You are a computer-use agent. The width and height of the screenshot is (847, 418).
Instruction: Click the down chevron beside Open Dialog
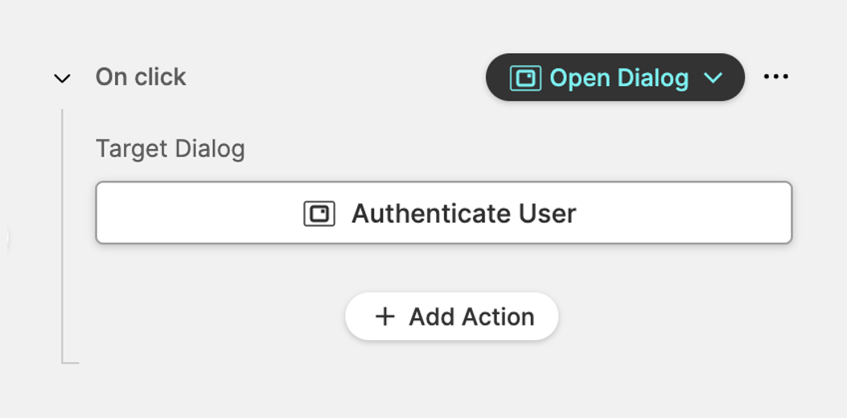click(713, 78)
